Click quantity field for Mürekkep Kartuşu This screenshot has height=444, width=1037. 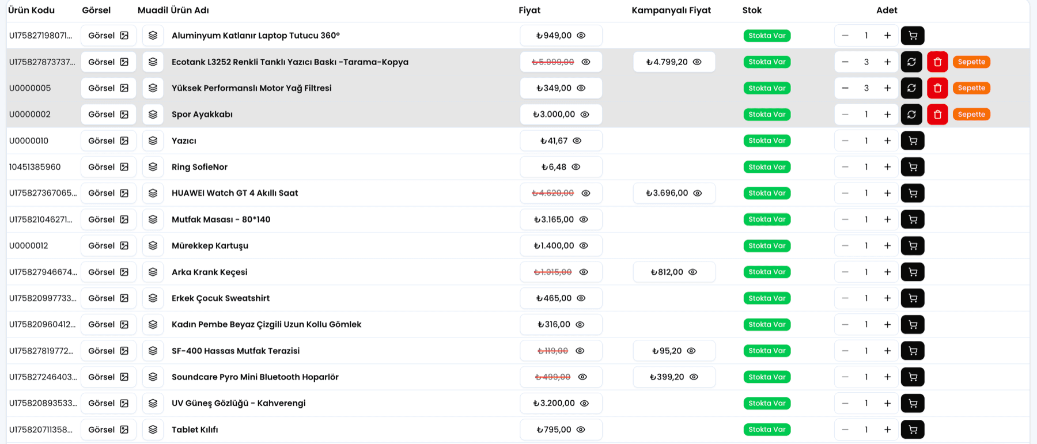click(866, 246)
